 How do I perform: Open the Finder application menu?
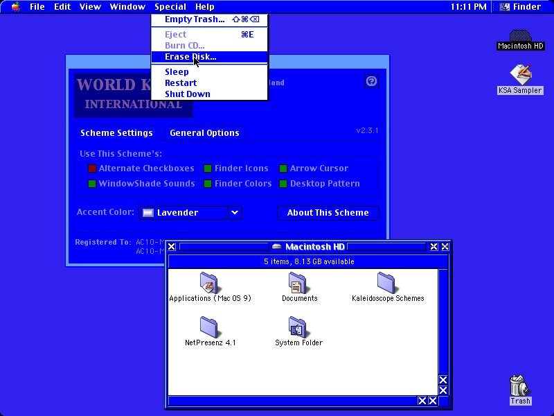(520, 7)
